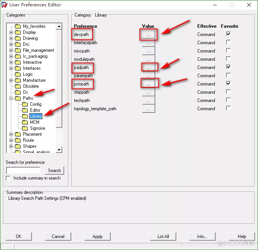
Task: Select the Config tree item
Action: [x=36, y=104]
